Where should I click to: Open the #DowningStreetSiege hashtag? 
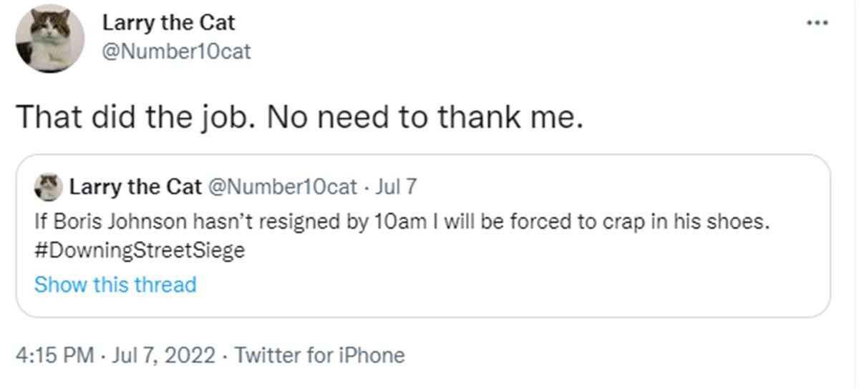pos(140,252)
